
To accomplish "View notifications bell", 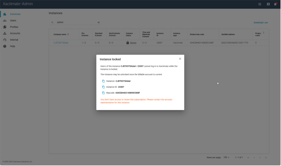I will click(x=275, y=4).
